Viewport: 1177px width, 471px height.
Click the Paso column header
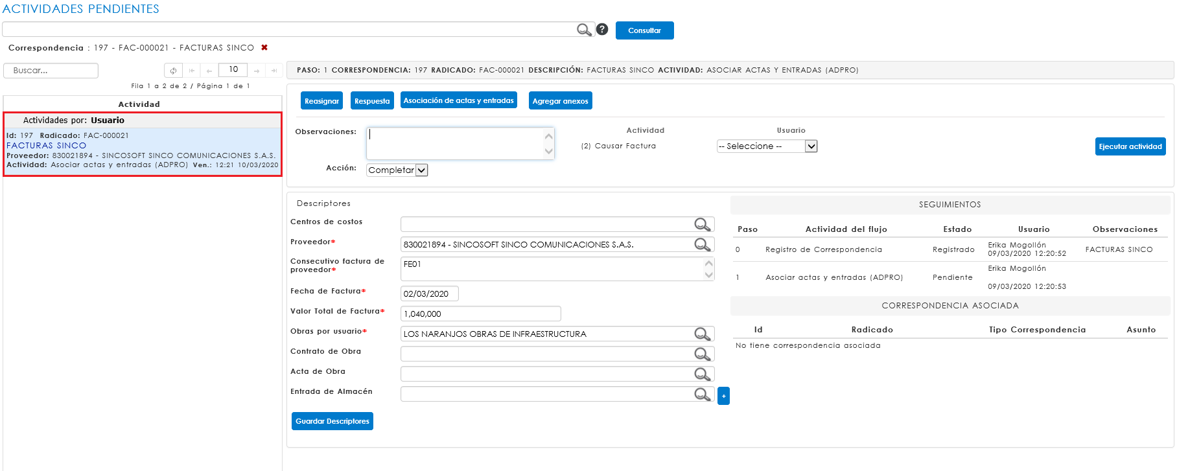click(747, 229)
